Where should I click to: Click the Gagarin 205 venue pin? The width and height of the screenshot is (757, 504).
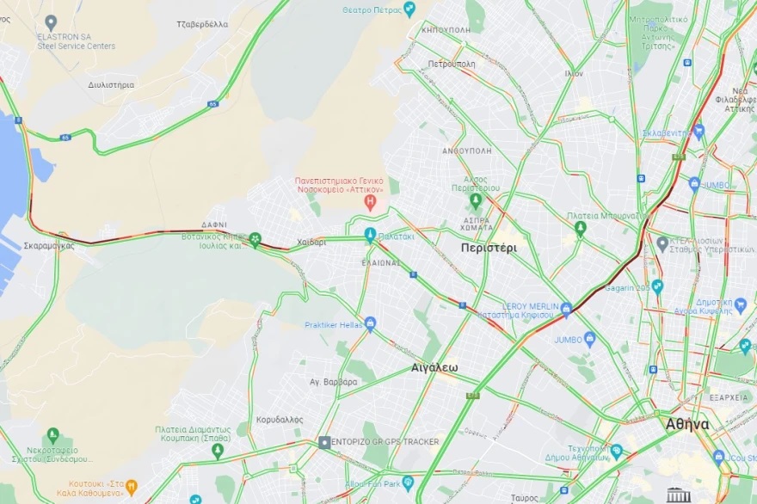pyautogui.click(x=657, y=287)
